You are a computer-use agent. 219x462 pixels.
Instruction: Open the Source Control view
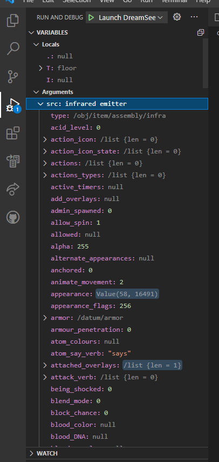point(13,77)
